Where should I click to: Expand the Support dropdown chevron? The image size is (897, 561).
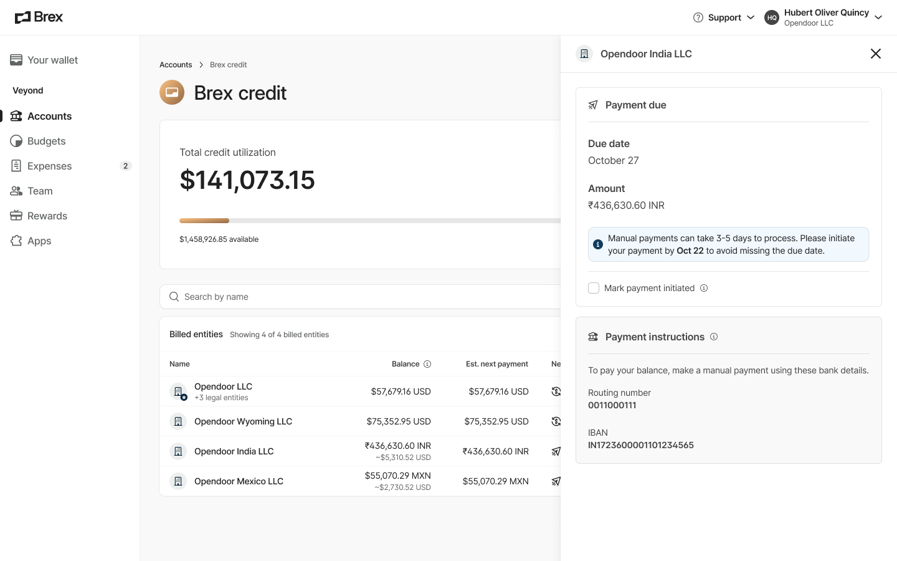(x=751, y=17)
